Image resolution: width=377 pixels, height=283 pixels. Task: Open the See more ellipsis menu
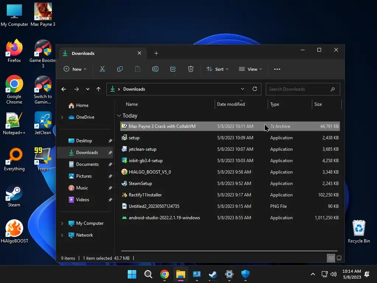click(x=277, y=69)
